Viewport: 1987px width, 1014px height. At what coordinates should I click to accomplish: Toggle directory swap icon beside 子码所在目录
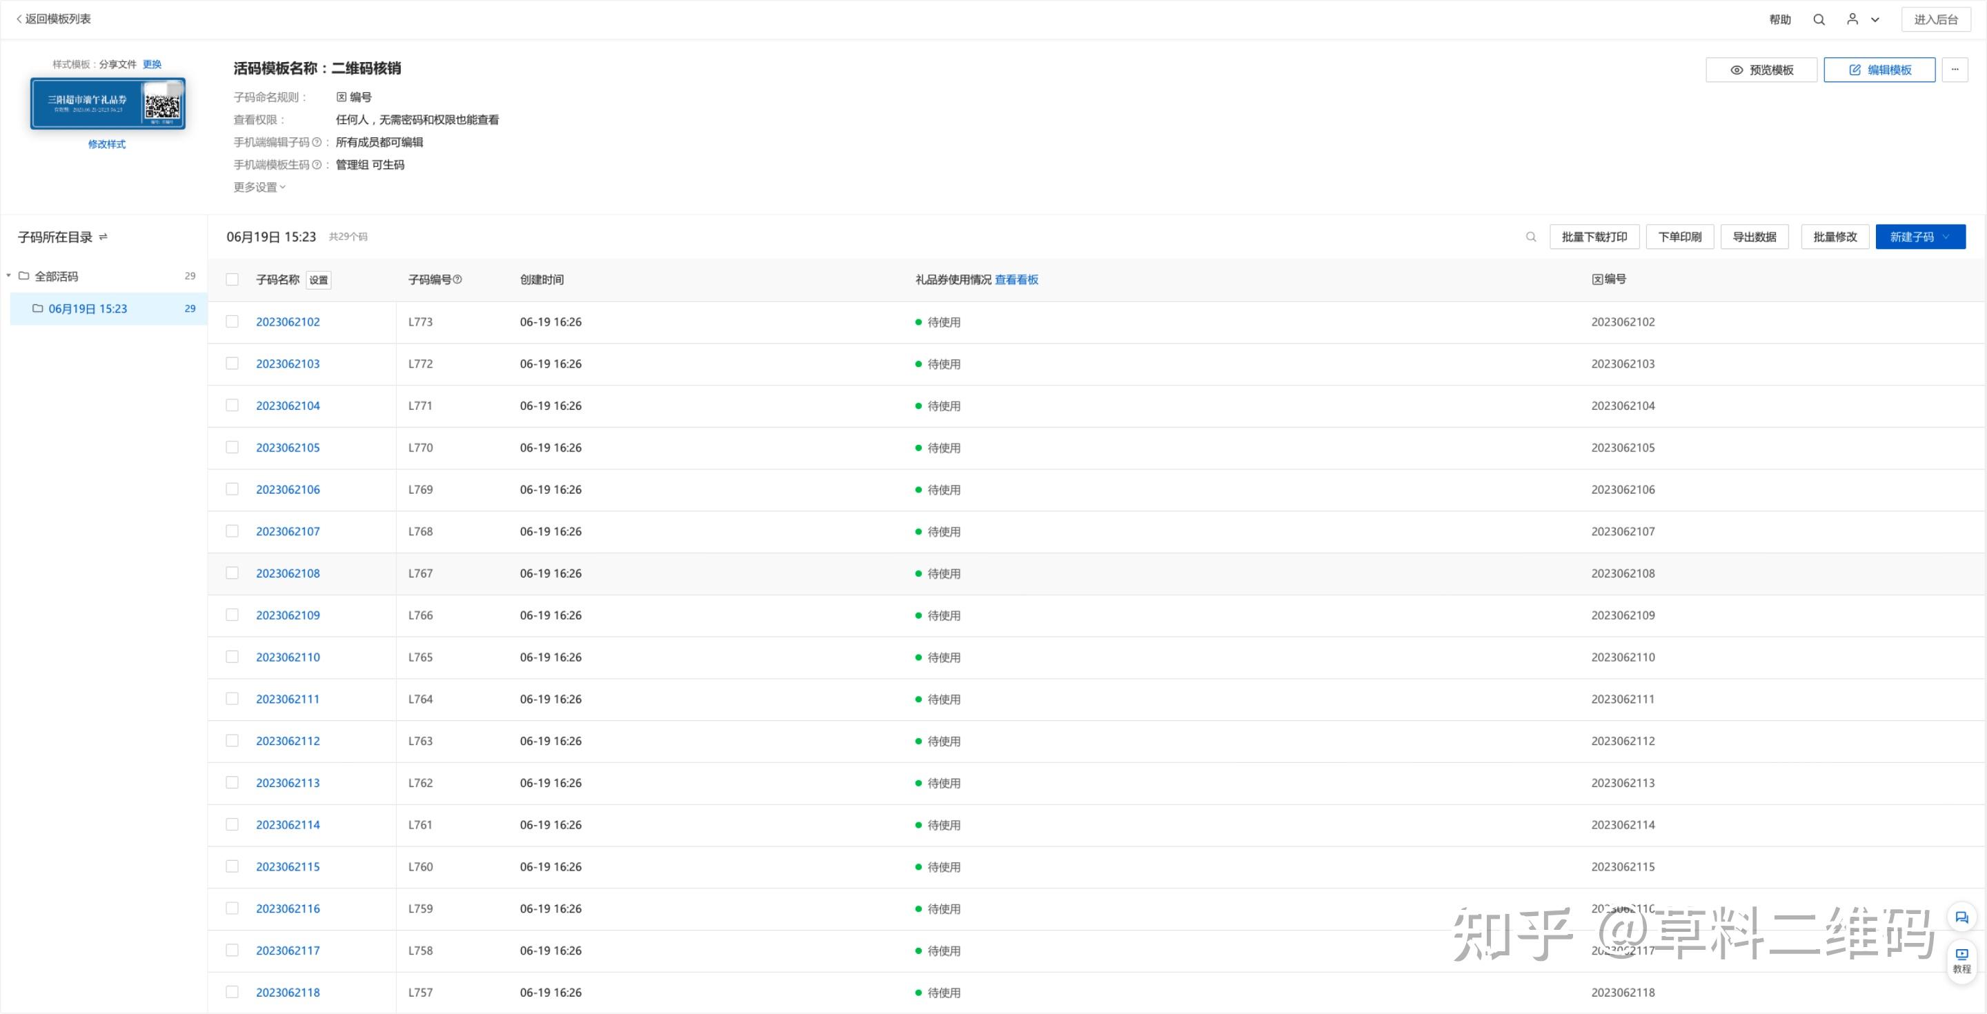[x=103, y=237]
